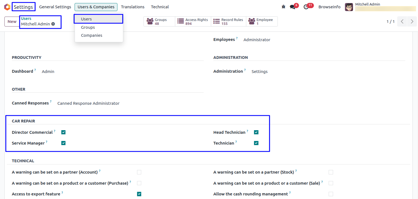418x199 pixels.
Task: Show the help tooltip for Director Commercial
Action: coord(55,131)
